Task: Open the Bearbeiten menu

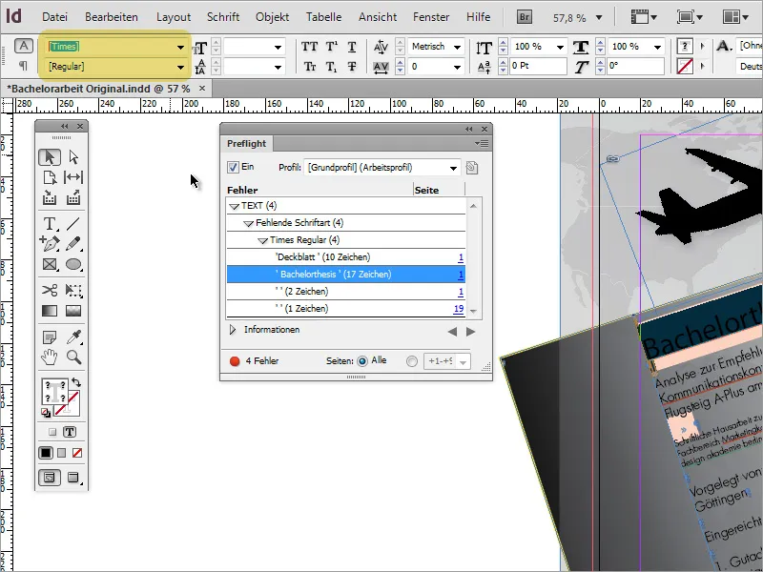Action: [x=112, y=17]
